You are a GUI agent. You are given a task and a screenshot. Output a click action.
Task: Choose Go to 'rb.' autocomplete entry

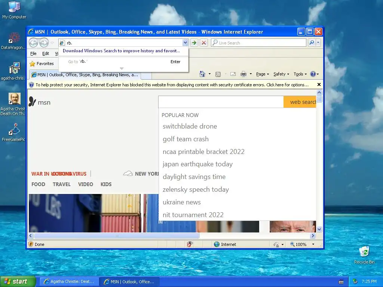(123, 62)
